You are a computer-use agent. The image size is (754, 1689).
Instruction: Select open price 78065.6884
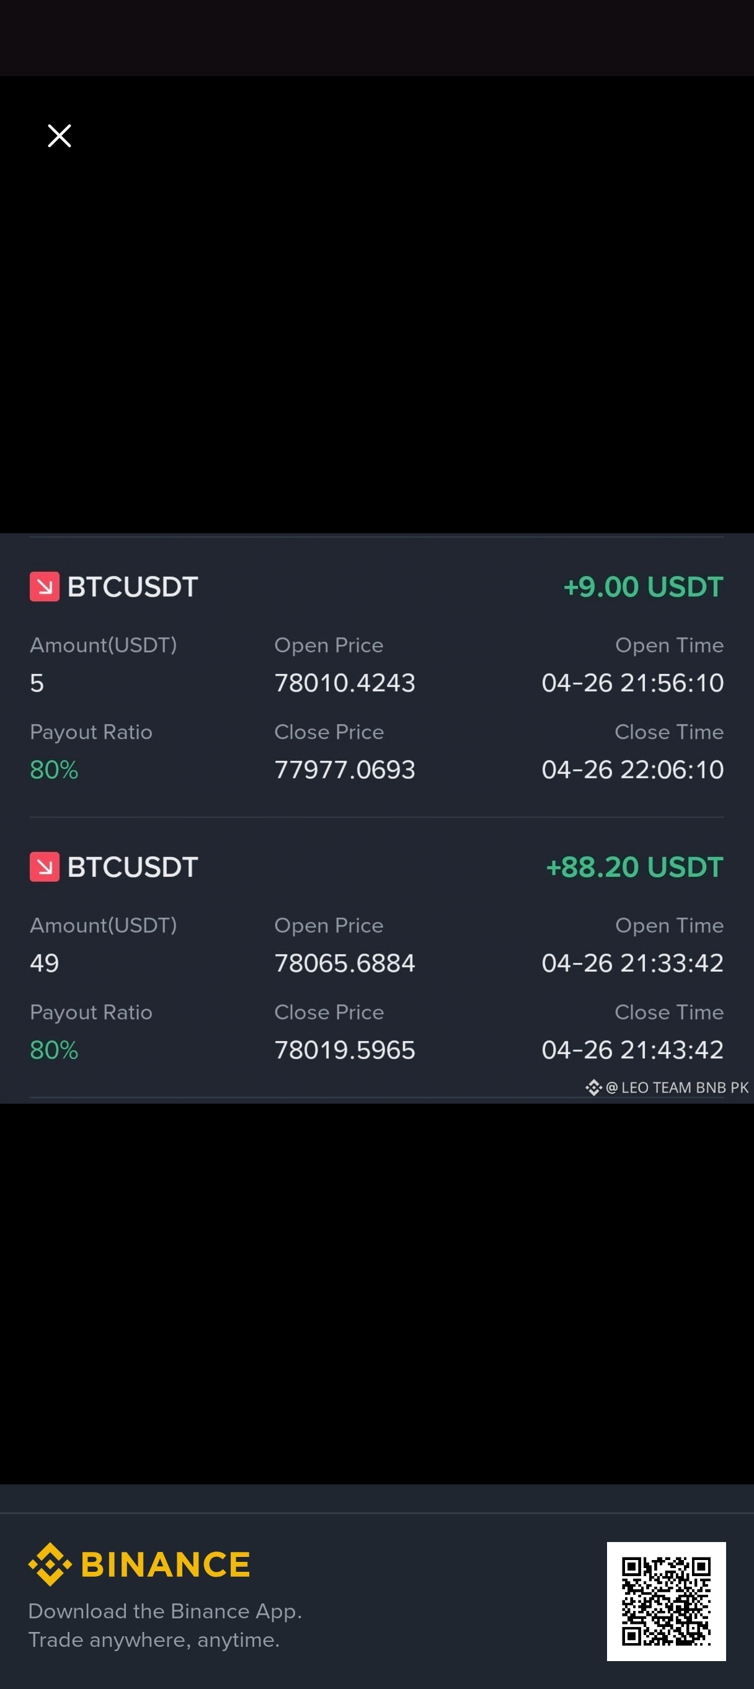[x=345, y=962]
